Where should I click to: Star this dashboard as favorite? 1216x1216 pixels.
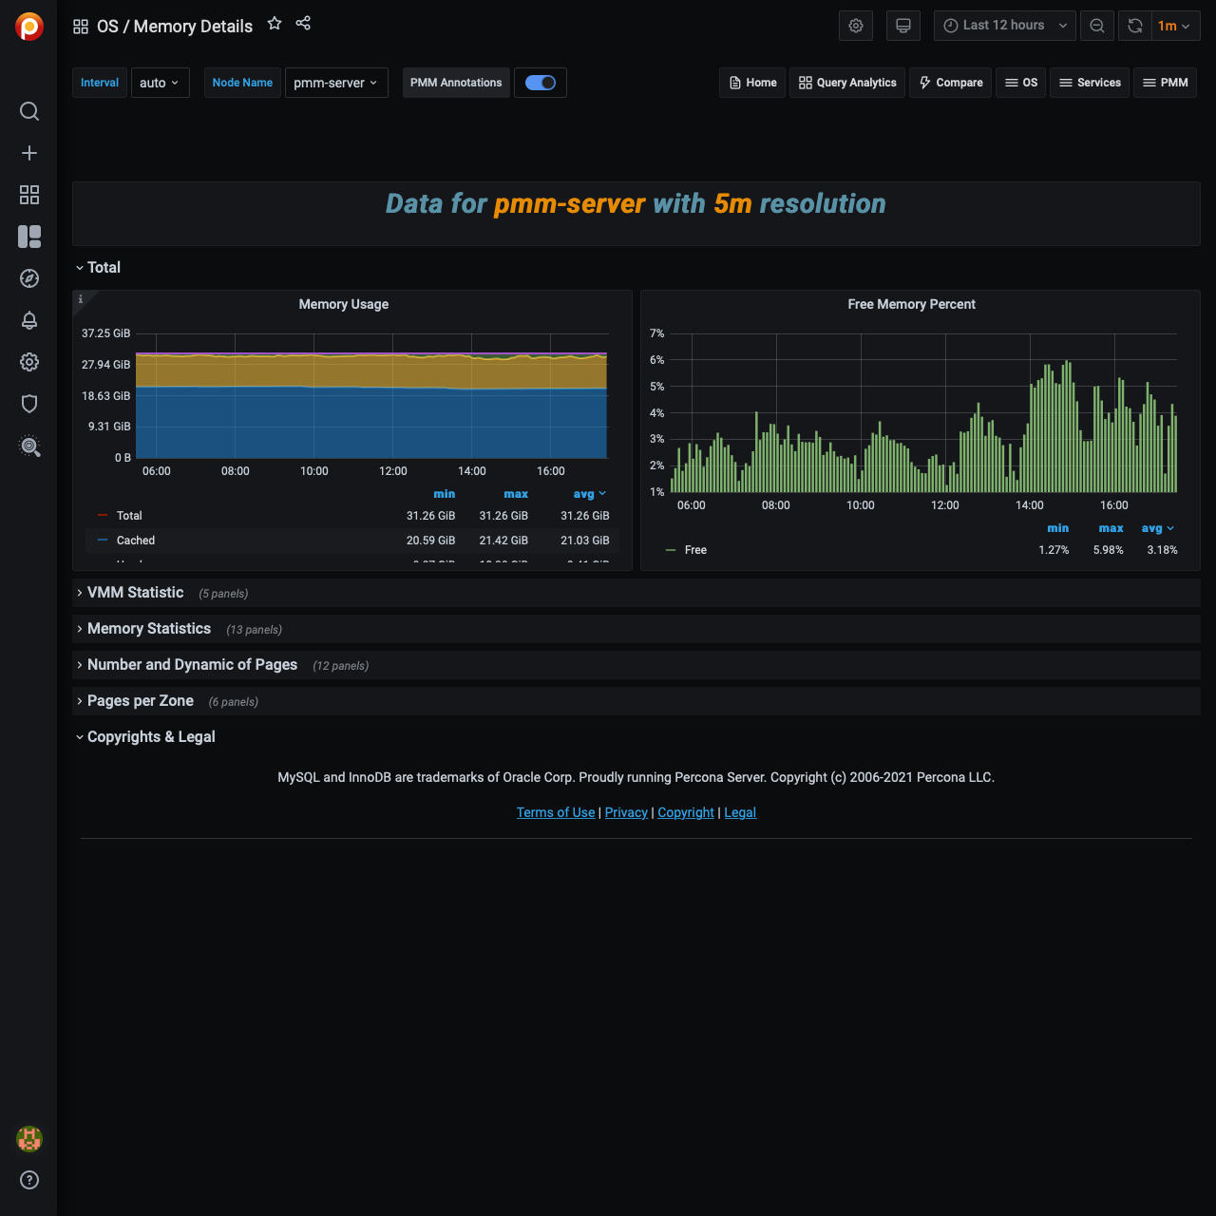275,24
